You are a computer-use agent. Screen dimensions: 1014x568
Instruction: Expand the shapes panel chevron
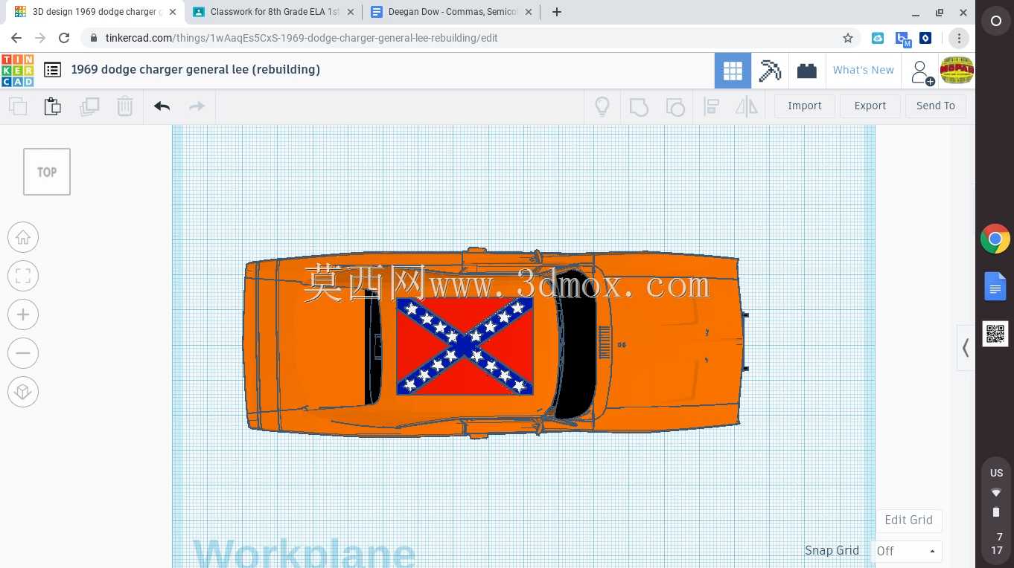point(966,348)
